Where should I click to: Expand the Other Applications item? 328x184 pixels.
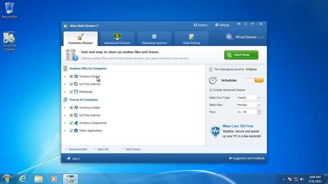pyautogui.click(x=65, y=131)
